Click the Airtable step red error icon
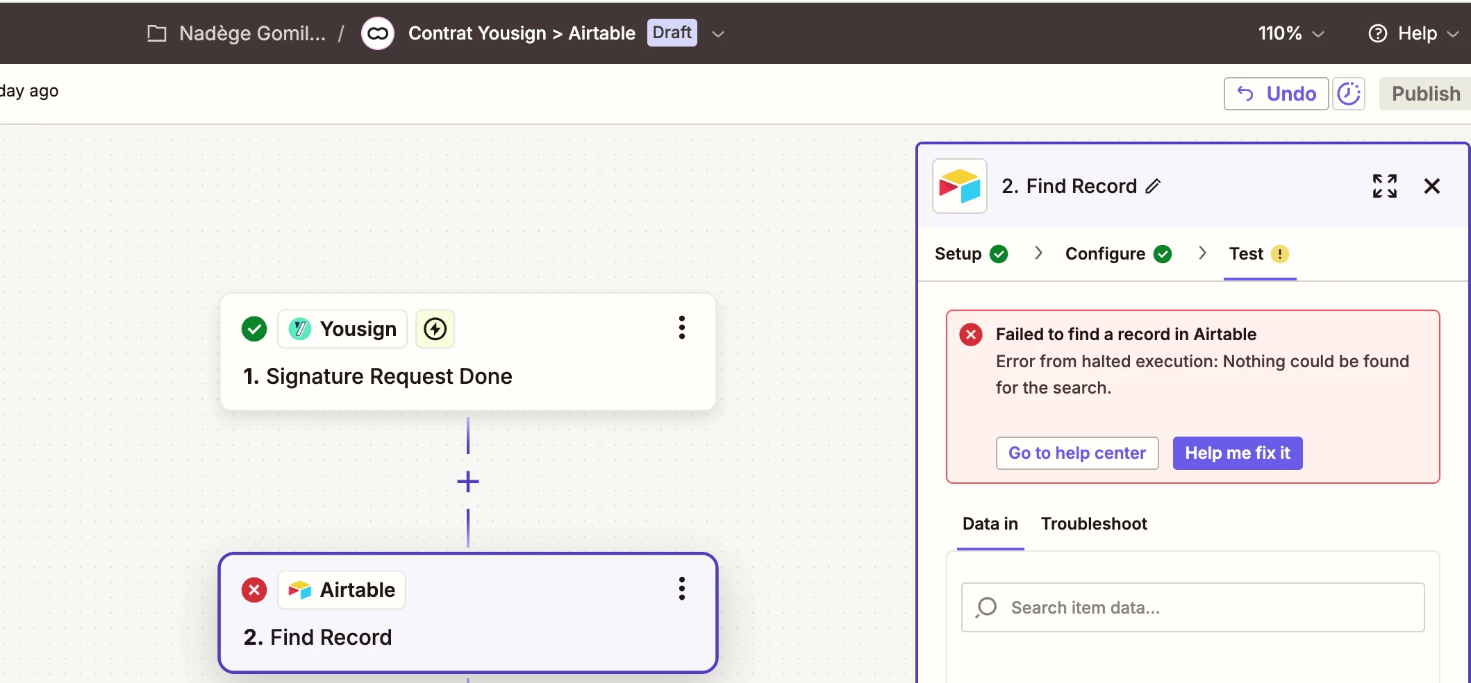 pos(254,590)
